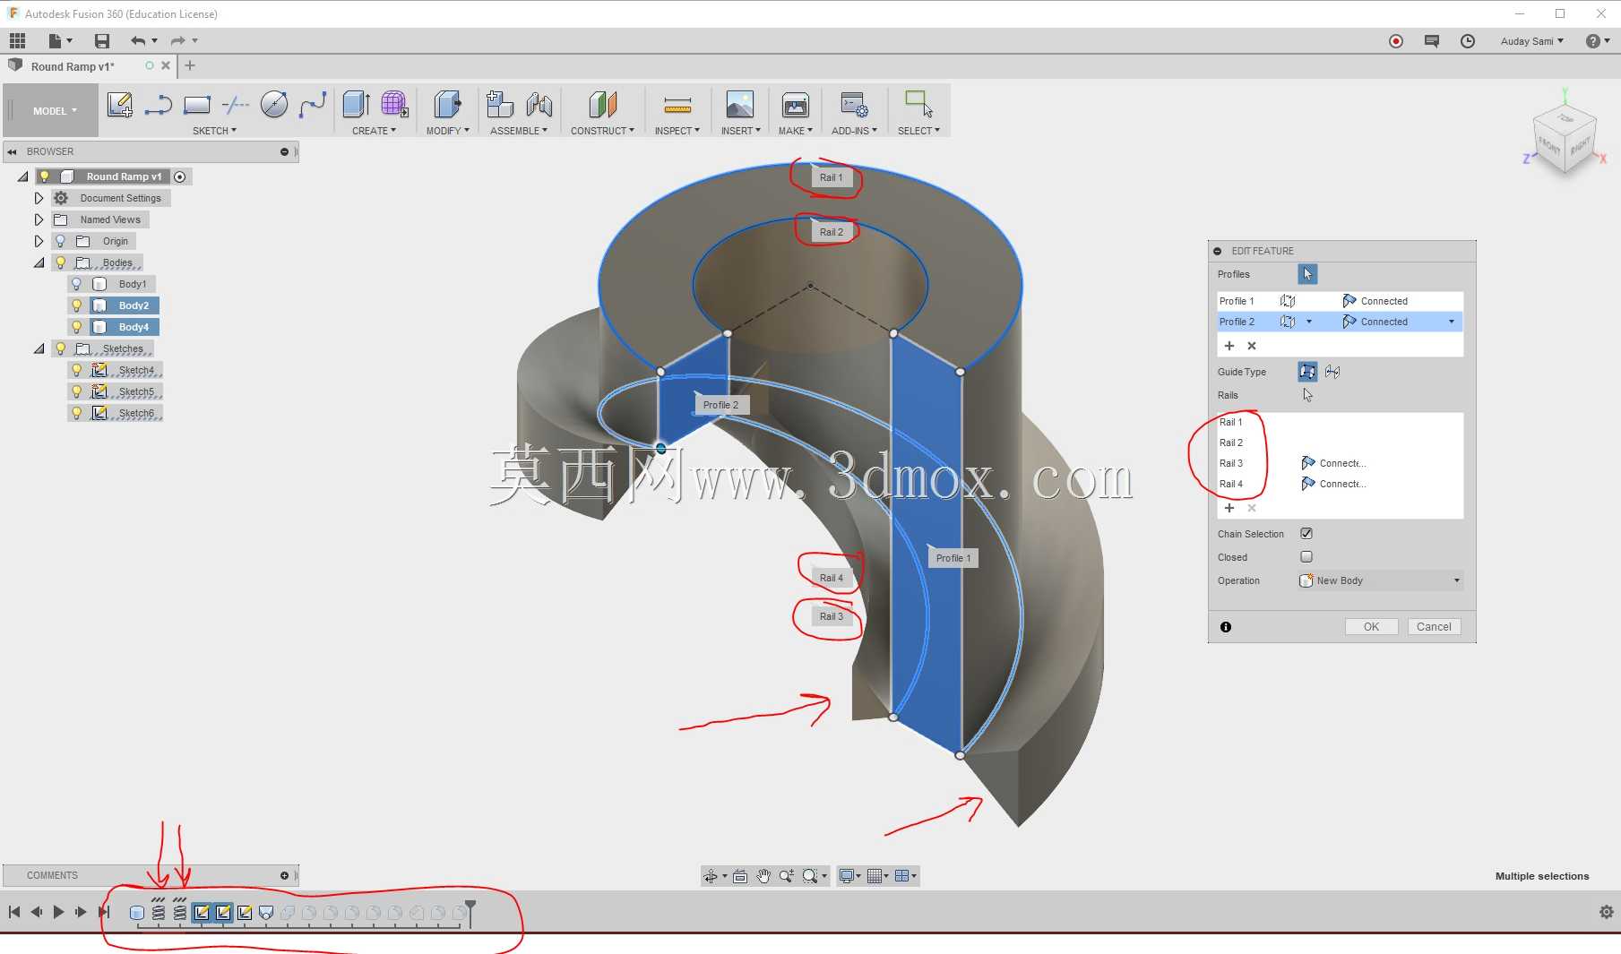Click the timeline play button
Viewport: 1621px width, 954px height.
(58, 912)
